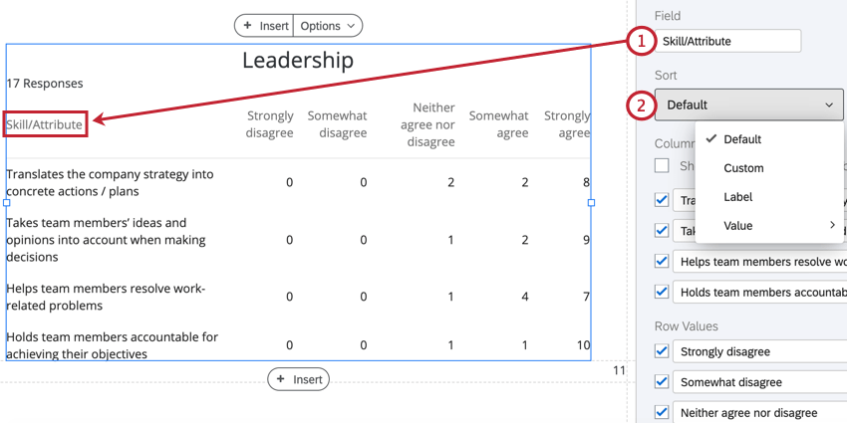Open the Value submenu arrow
This screenshot has width=847, height=423.
click(x=832, y=226)
